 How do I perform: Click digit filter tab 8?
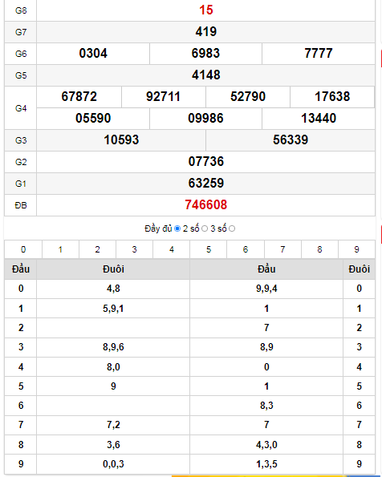pos(319,249)
